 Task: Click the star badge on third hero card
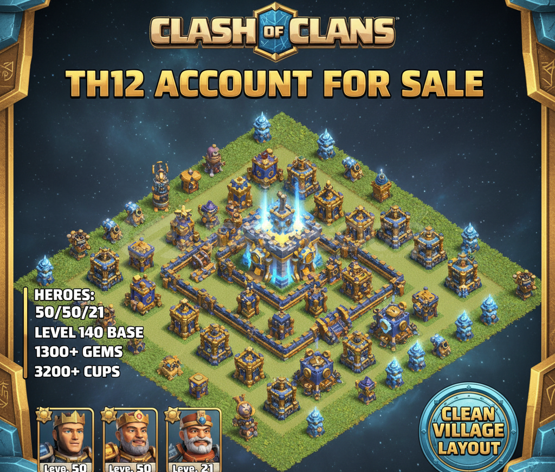(173, 414)
